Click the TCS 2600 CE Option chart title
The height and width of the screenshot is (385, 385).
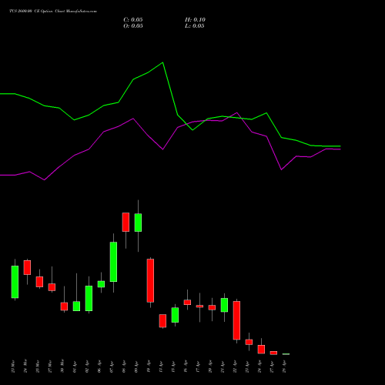point(53,12)
